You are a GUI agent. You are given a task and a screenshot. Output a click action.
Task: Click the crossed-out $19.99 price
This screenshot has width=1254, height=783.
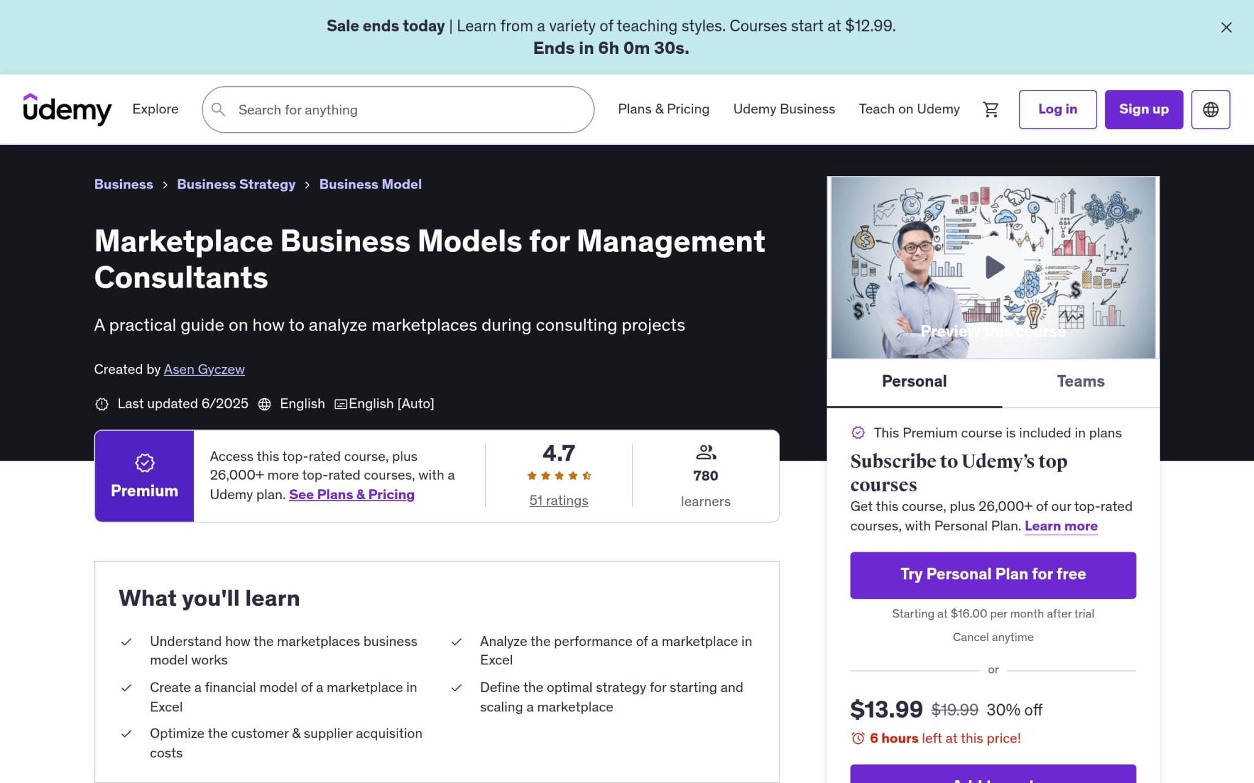point(955,710)
